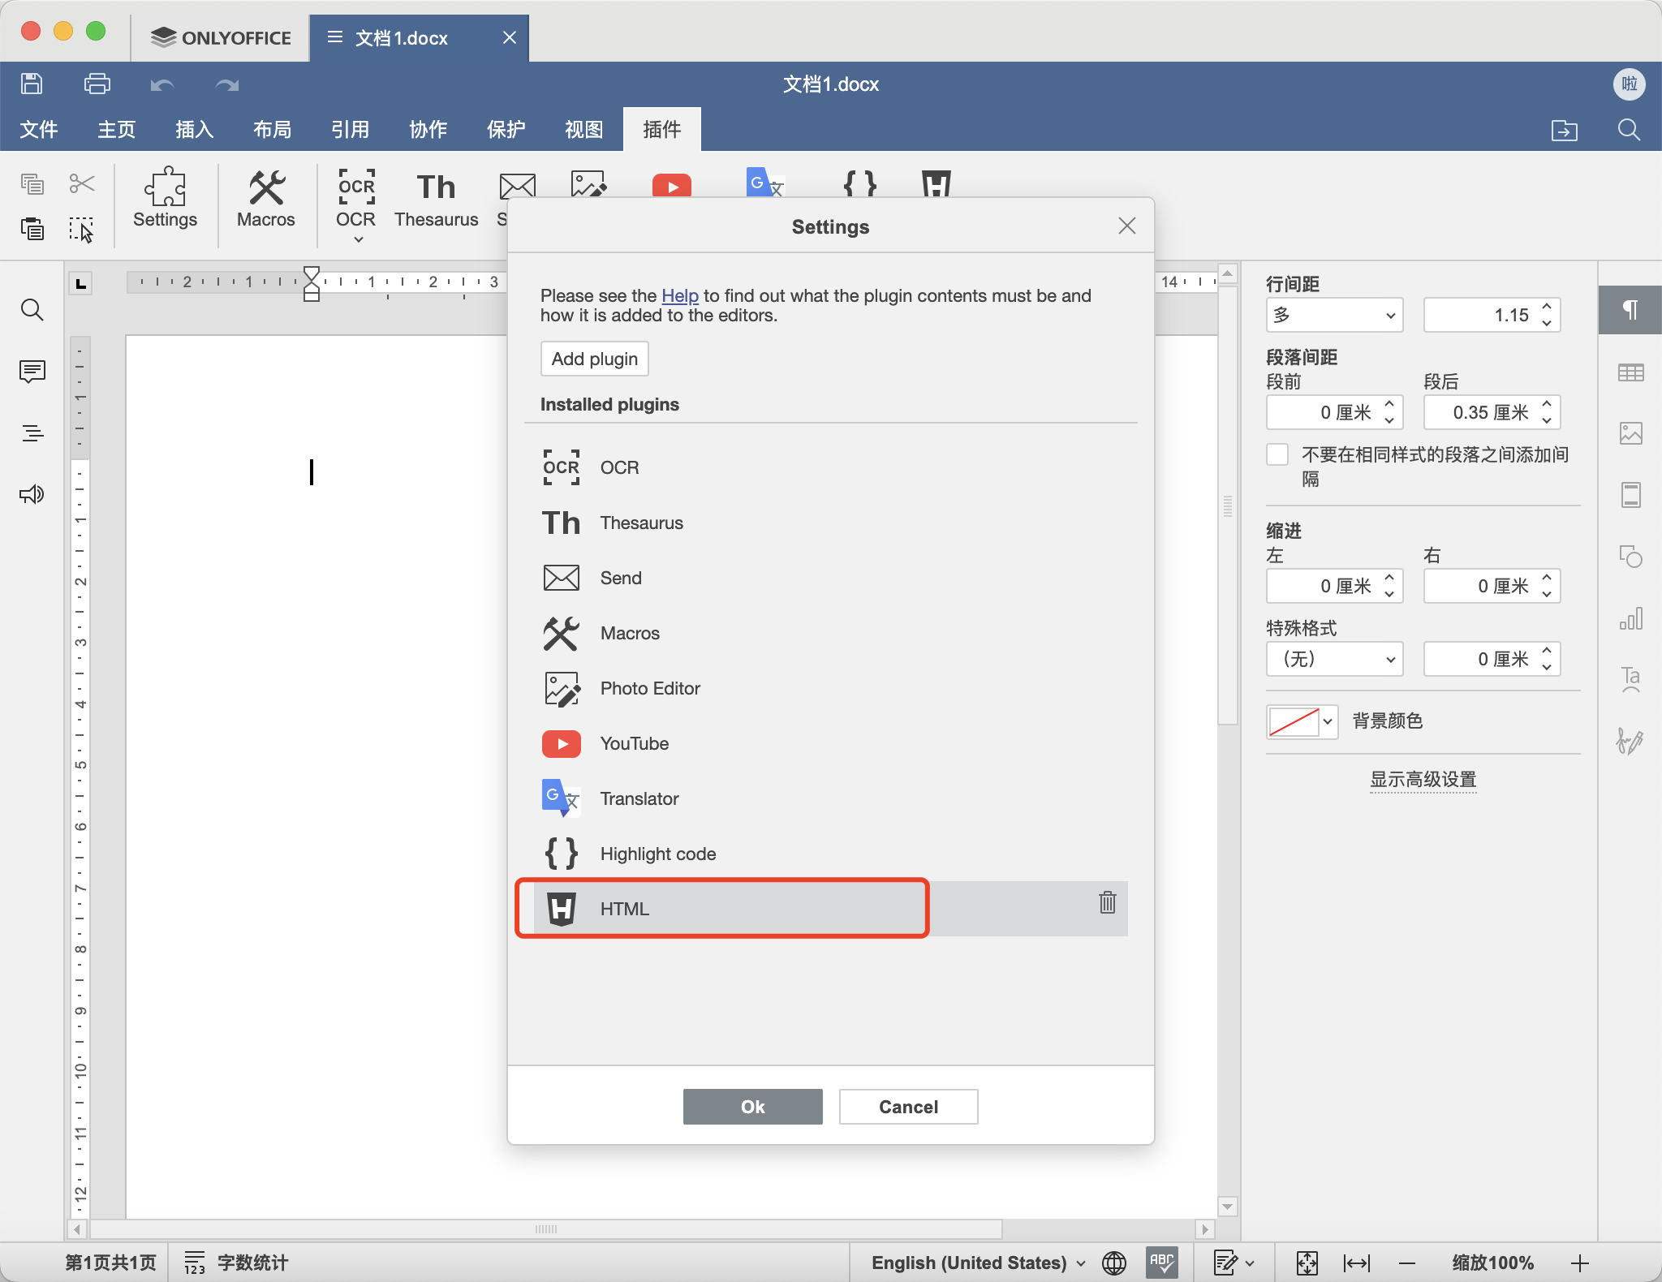The height and width of the screenshot is (1282, 1662).
Task: Expand the OCR ribbon button dropdown arrow
Action: click(358, 239)
